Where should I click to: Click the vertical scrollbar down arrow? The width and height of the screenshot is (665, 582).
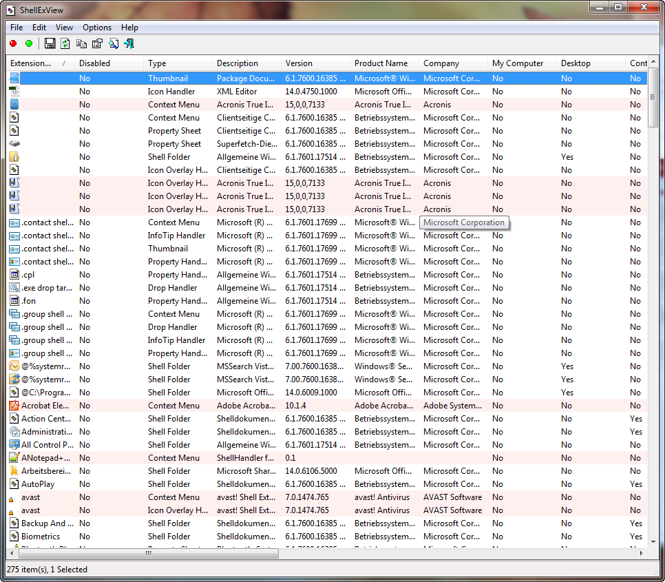pos(653,541)
